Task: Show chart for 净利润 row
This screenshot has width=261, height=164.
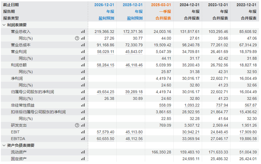Action: click(x=83, y=79)
